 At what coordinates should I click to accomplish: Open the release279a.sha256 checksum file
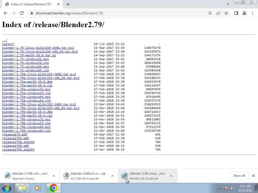(18, 142)
